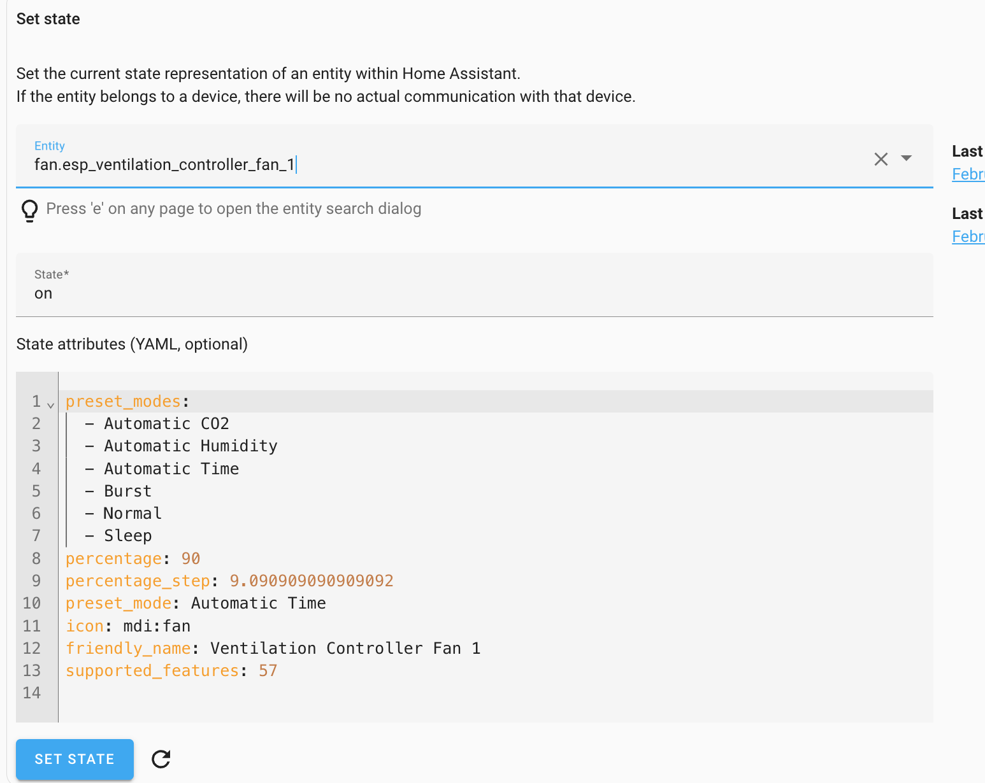Click the Automatic CO2 list entry

(166, 423)
